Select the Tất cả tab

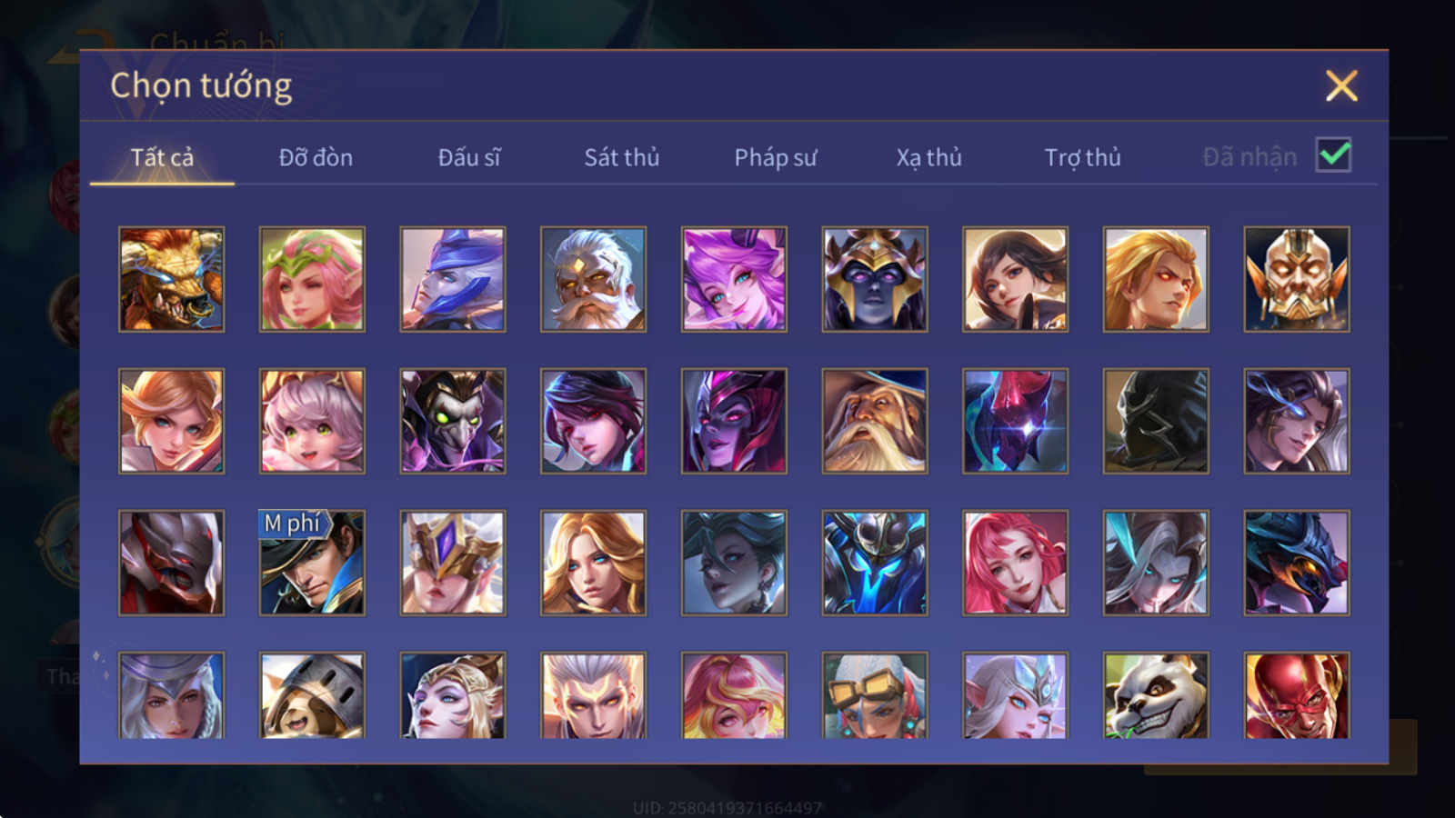(162, 157)
